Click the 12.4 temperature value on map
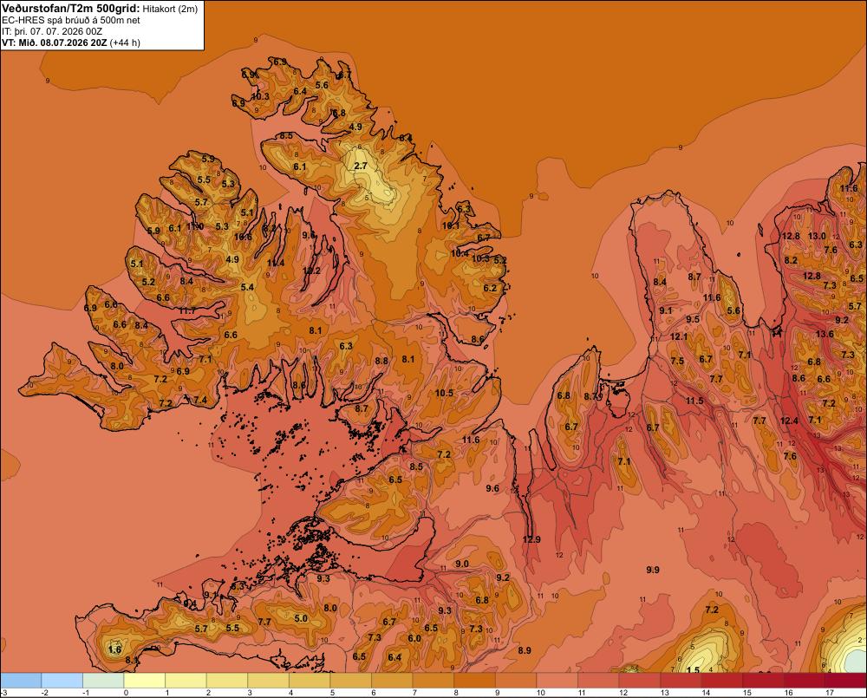This screenshot has width=867, height=698. pos(789,421)
